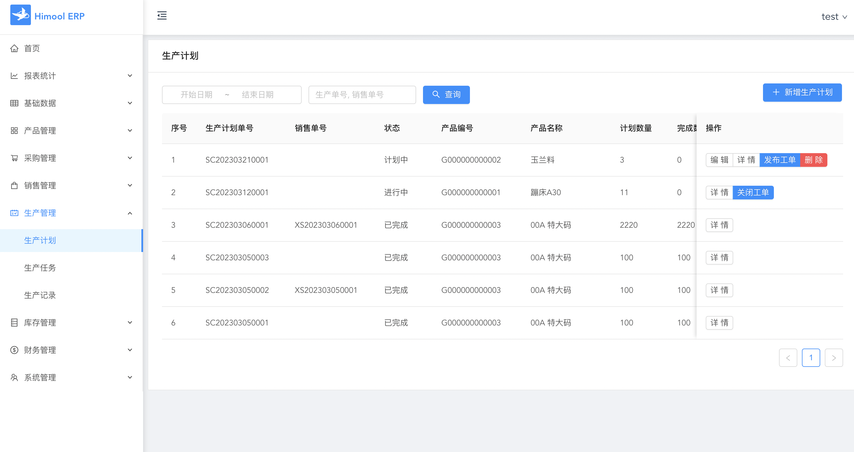
Task: Click the bag icon for 销售管理
Action: [x=14, y=185]
